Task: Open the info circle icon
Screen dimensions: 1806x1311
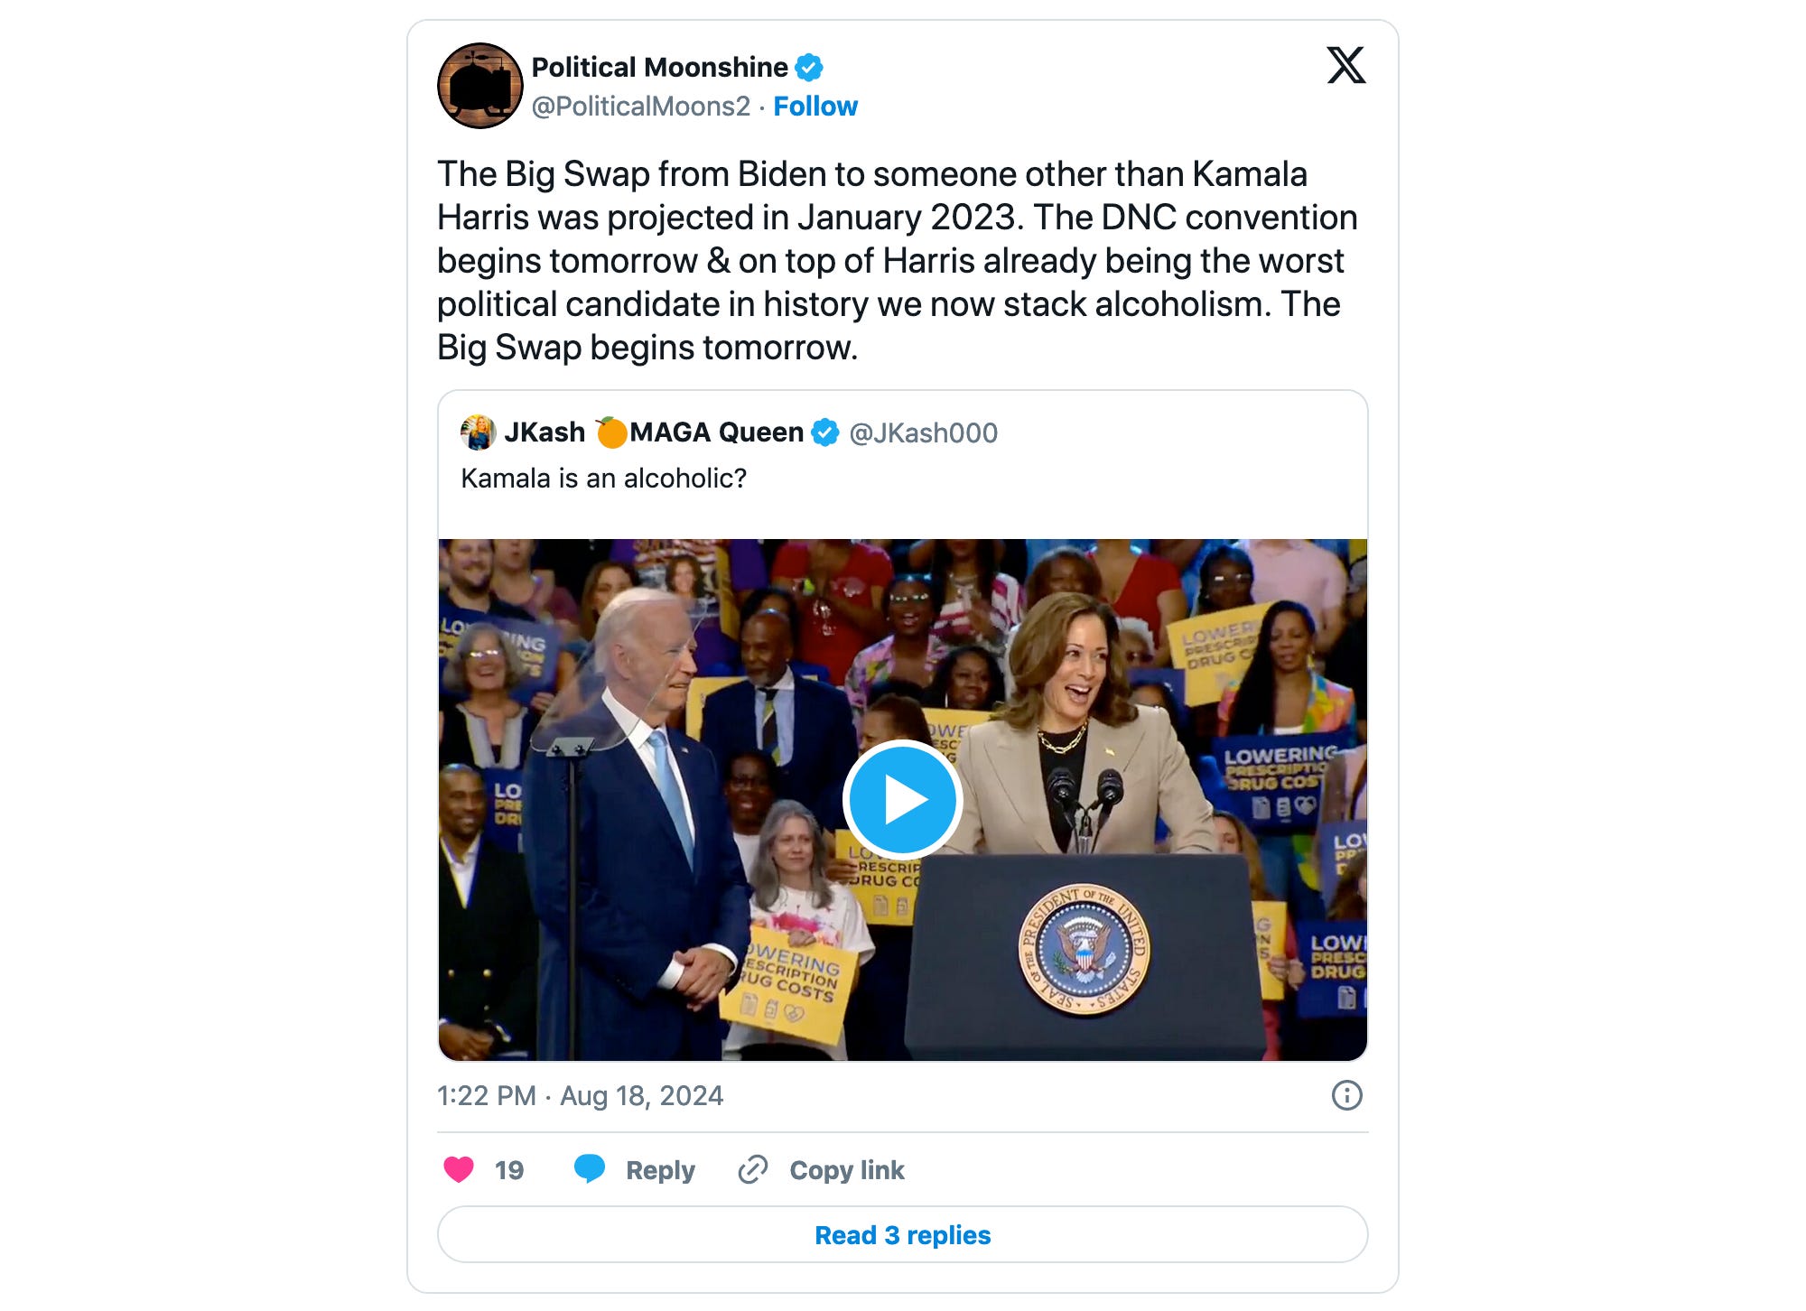Action: point(1346,1095)
